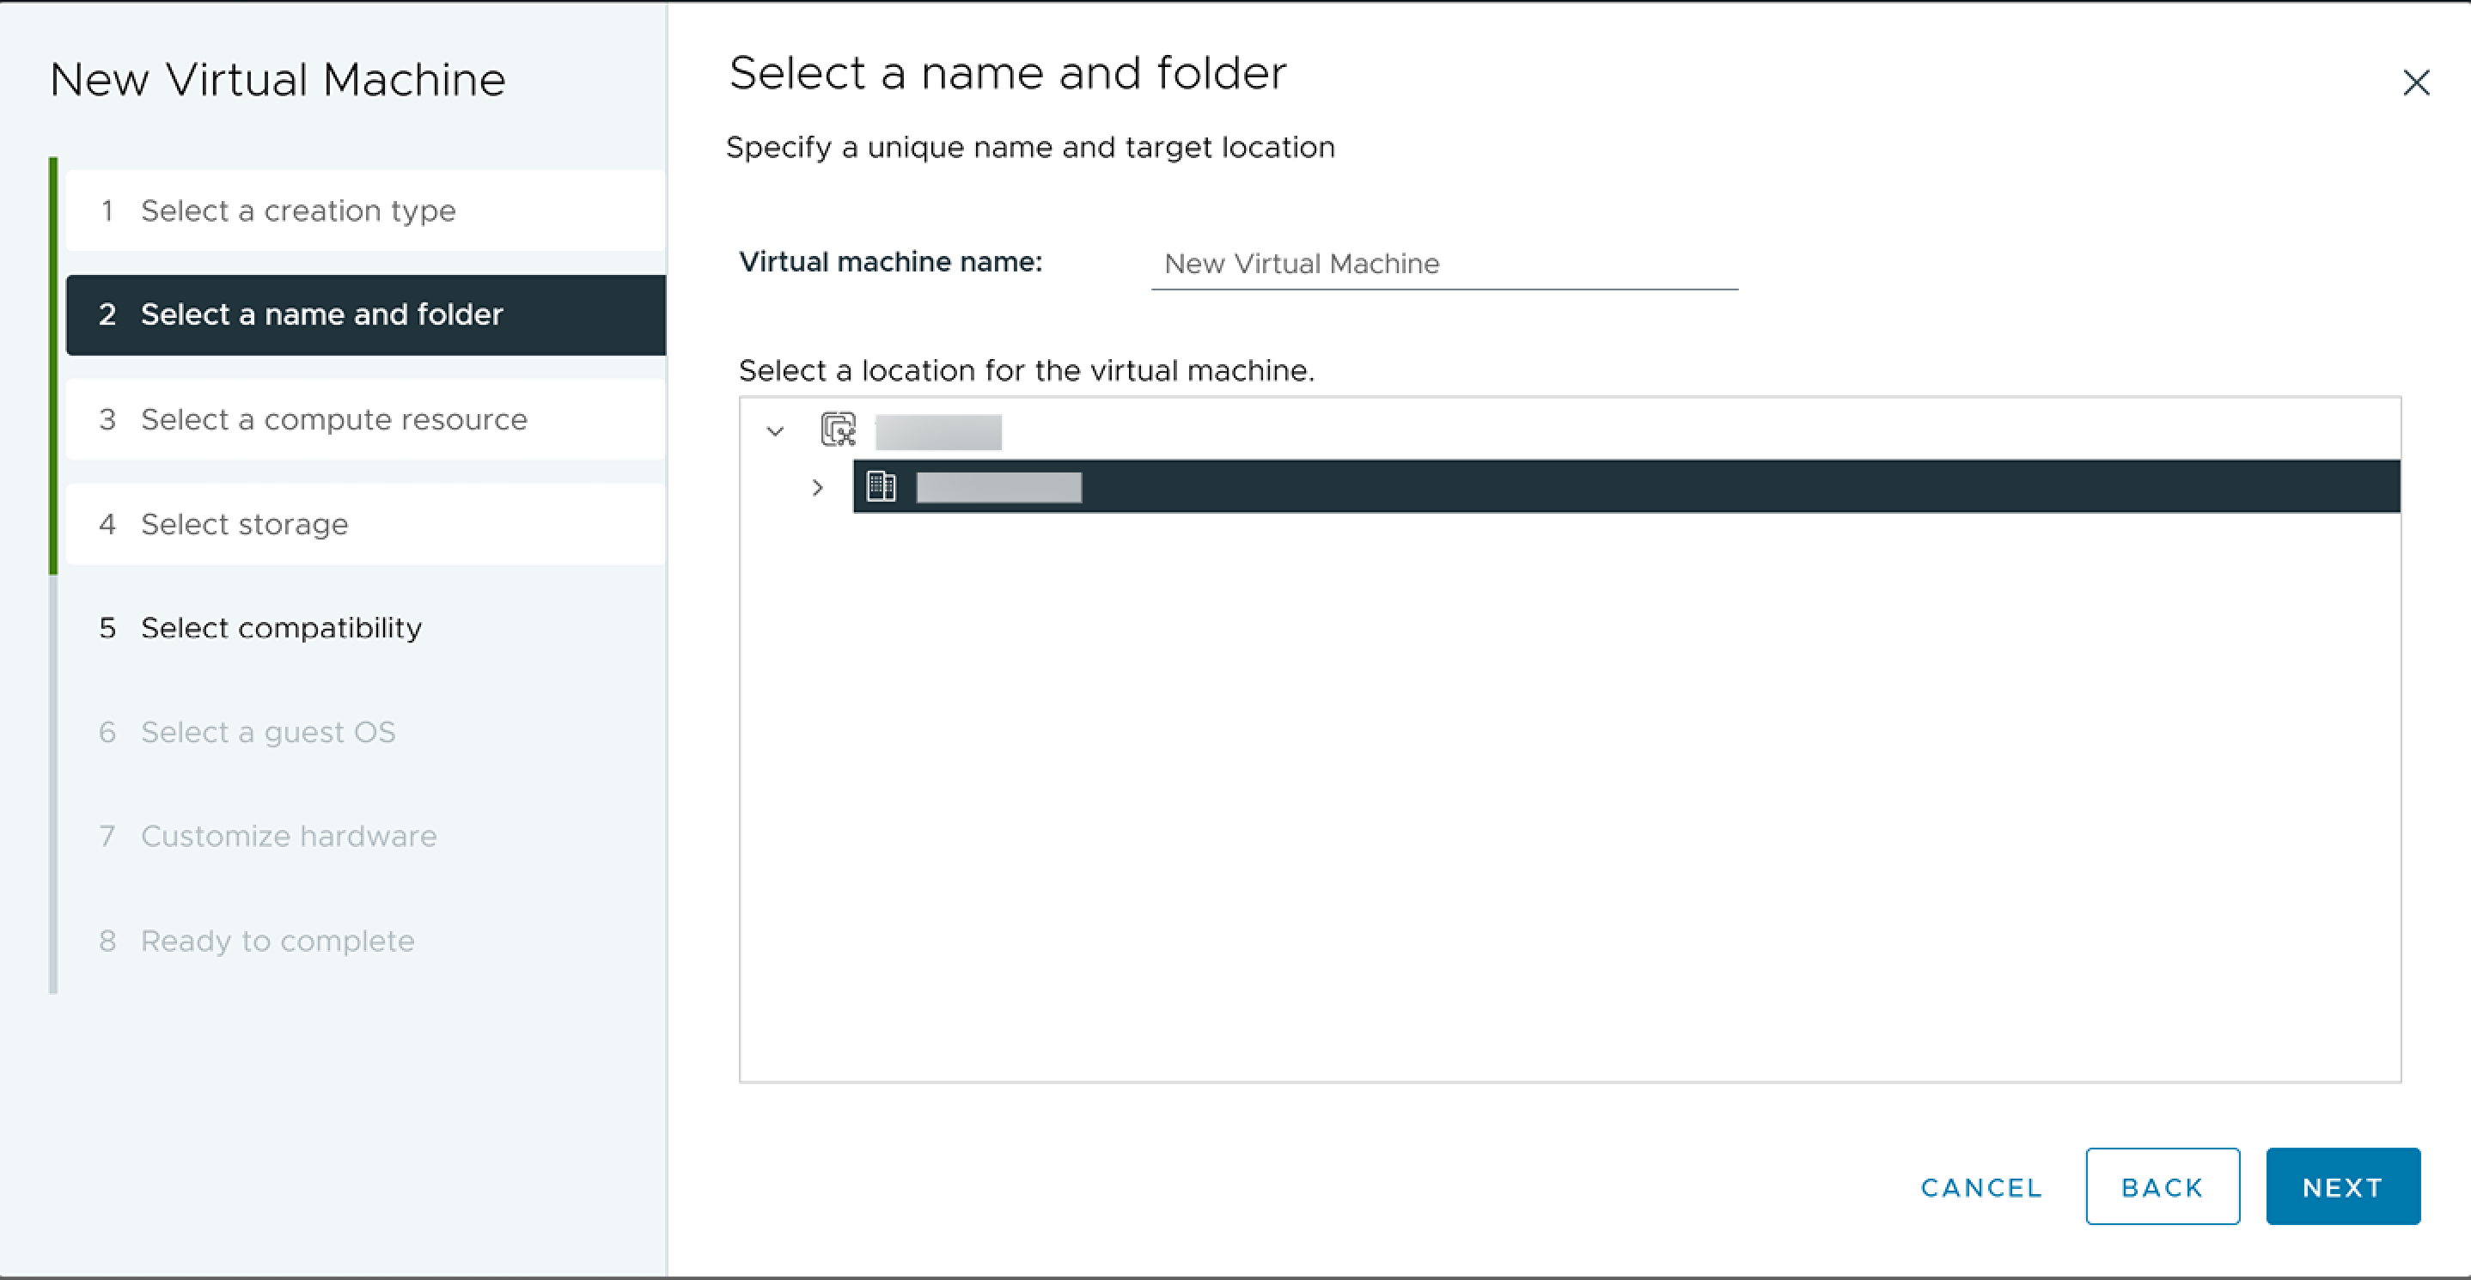2471x1280 pixels.
Task: Go to step 8 Ready to complete
Action: coord(278,941)
